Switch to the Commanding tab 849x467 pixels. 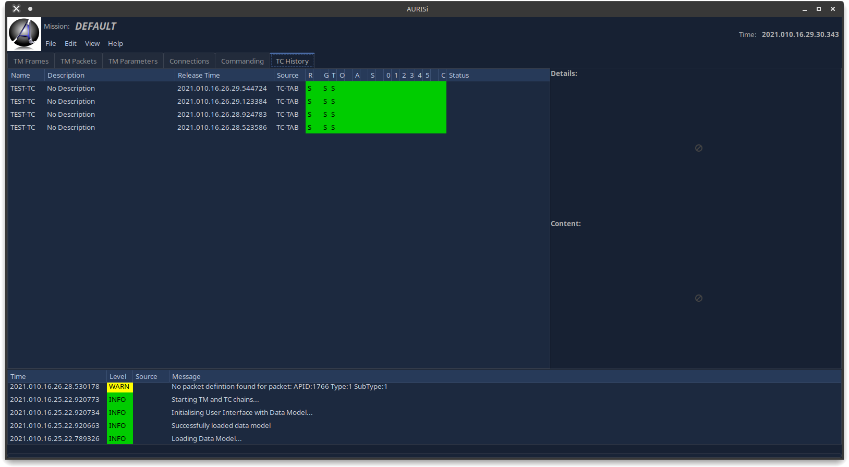(242, 61)
